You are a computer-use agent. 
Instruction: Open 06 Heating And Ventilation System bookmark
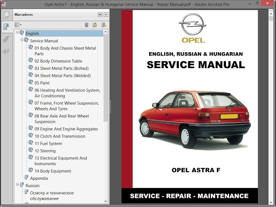67,93
